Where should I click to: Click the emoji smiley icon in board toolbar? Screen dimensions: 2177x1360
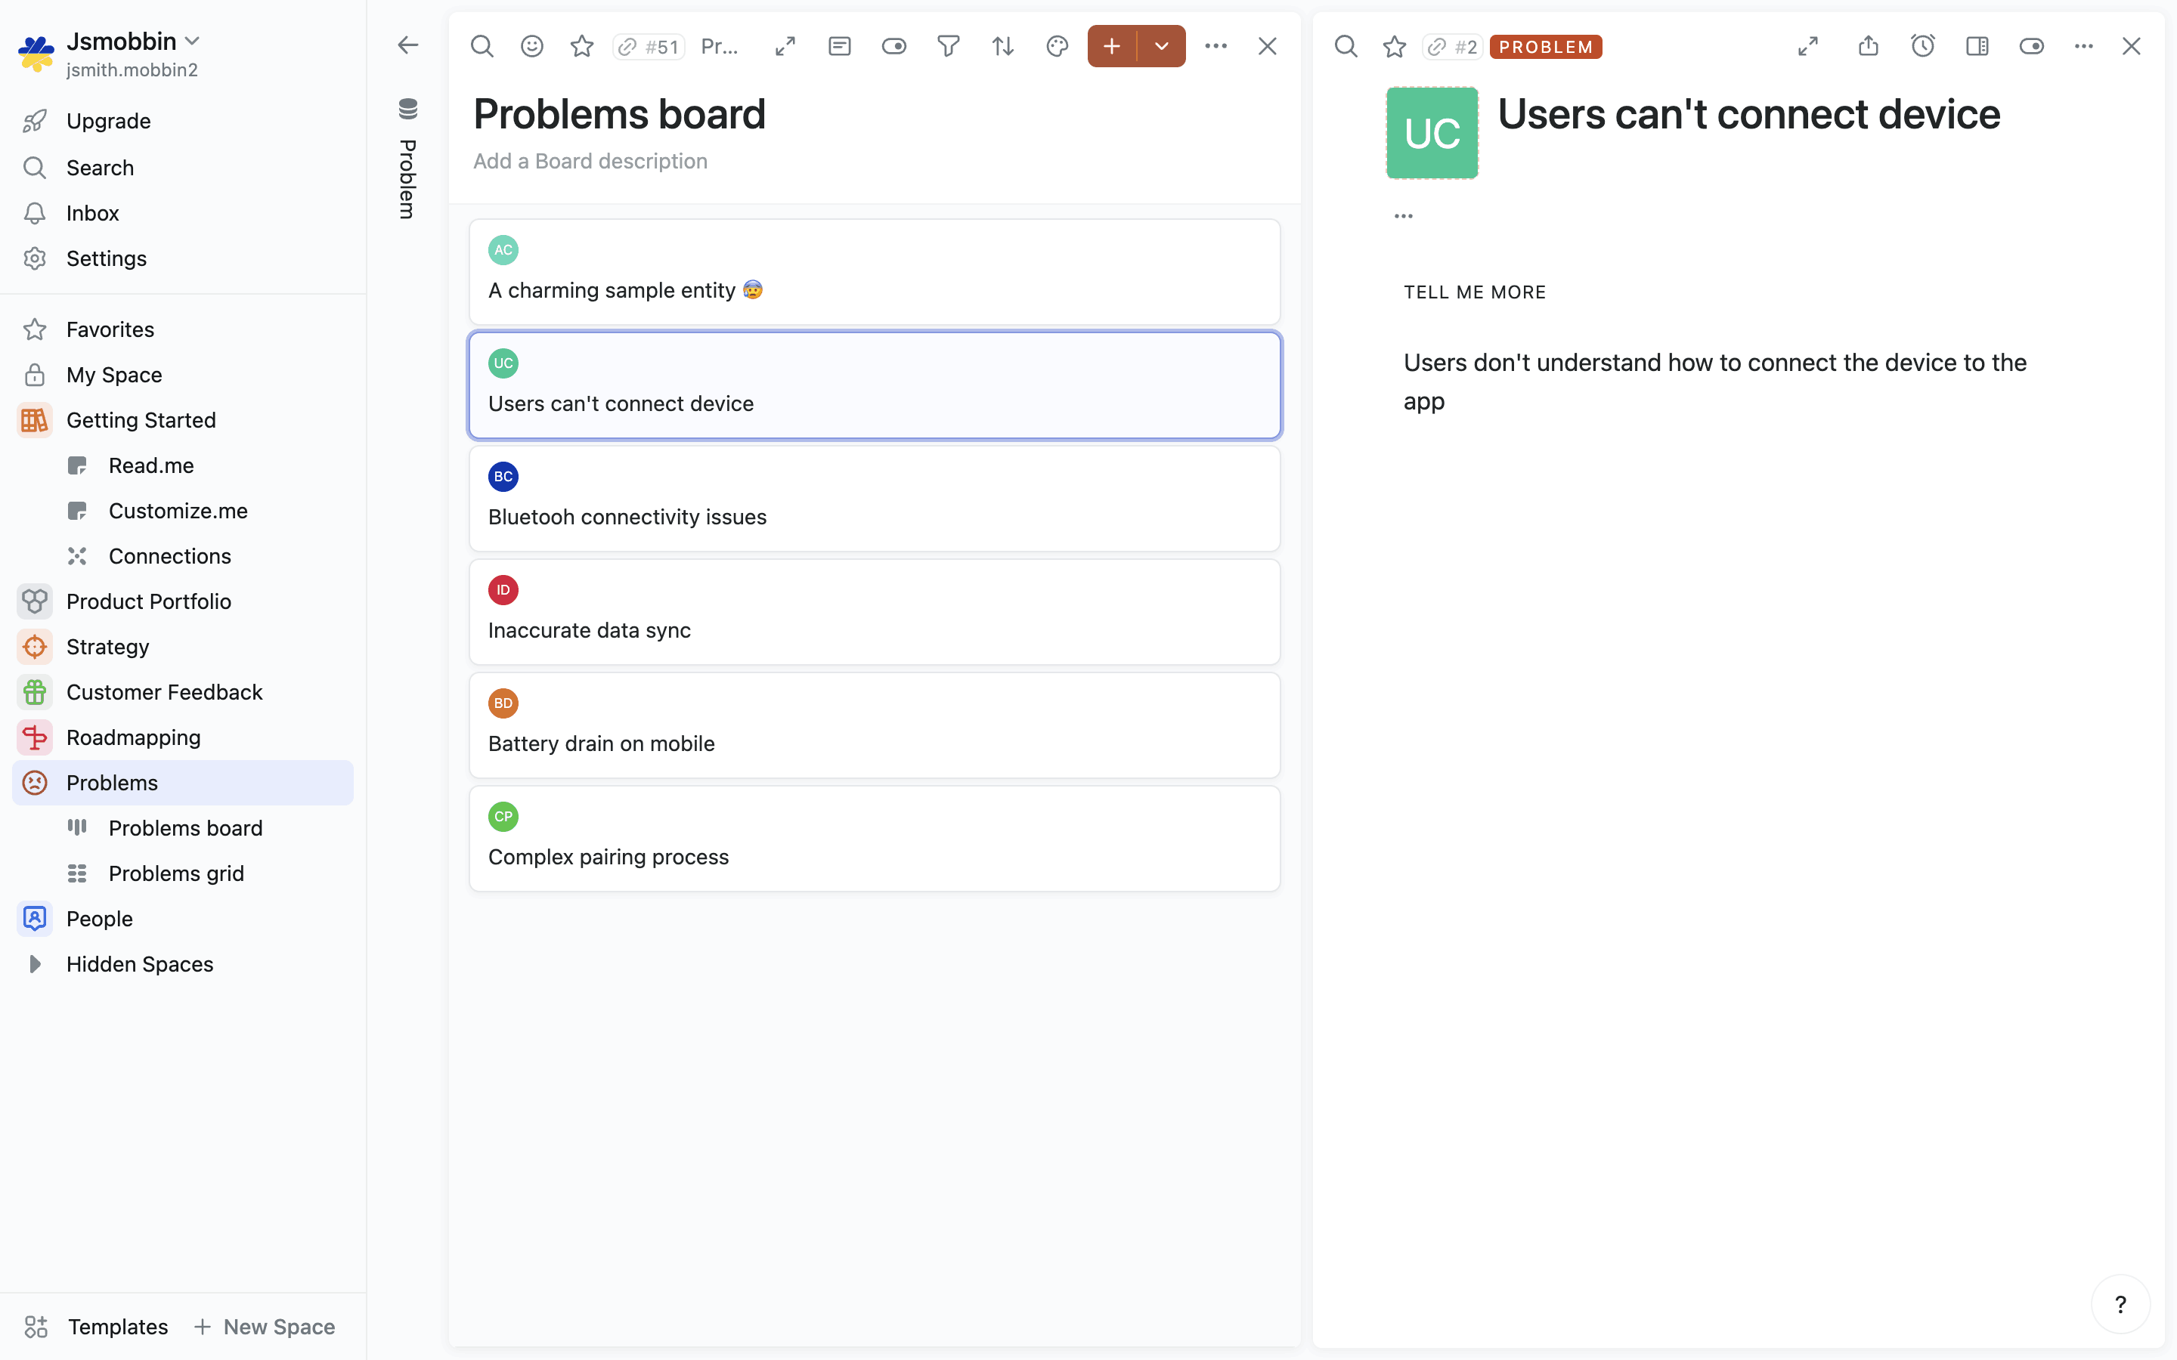[x=531, y=46]
